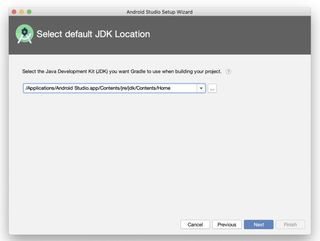
Task: Maximize the window with the green button
Action: [29, 12]
